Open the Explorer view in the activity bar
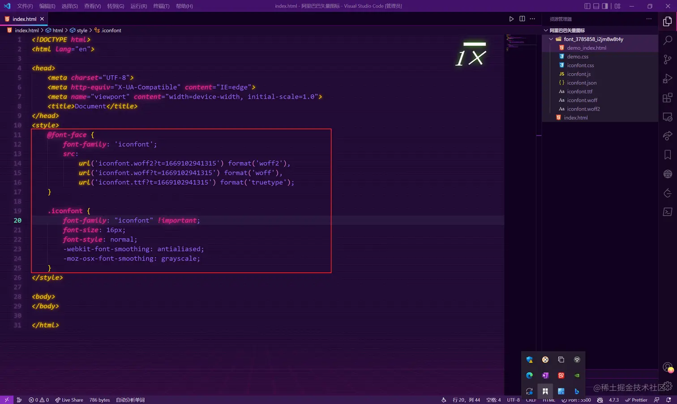 (x=667, y=21)
